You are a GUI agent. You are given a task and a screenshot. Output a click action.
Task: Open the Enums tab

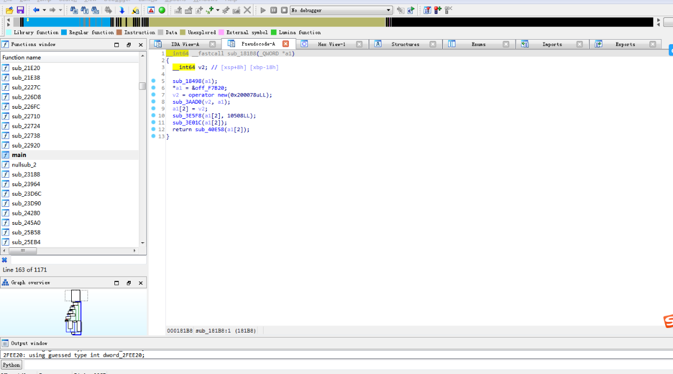coord(478,44)
